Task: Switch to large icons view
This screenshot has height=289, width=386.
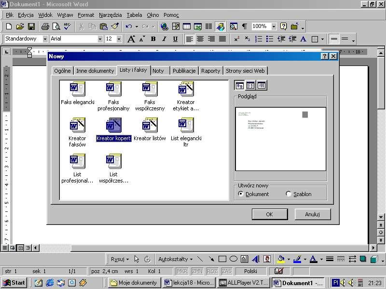Action: coord(239,86)
